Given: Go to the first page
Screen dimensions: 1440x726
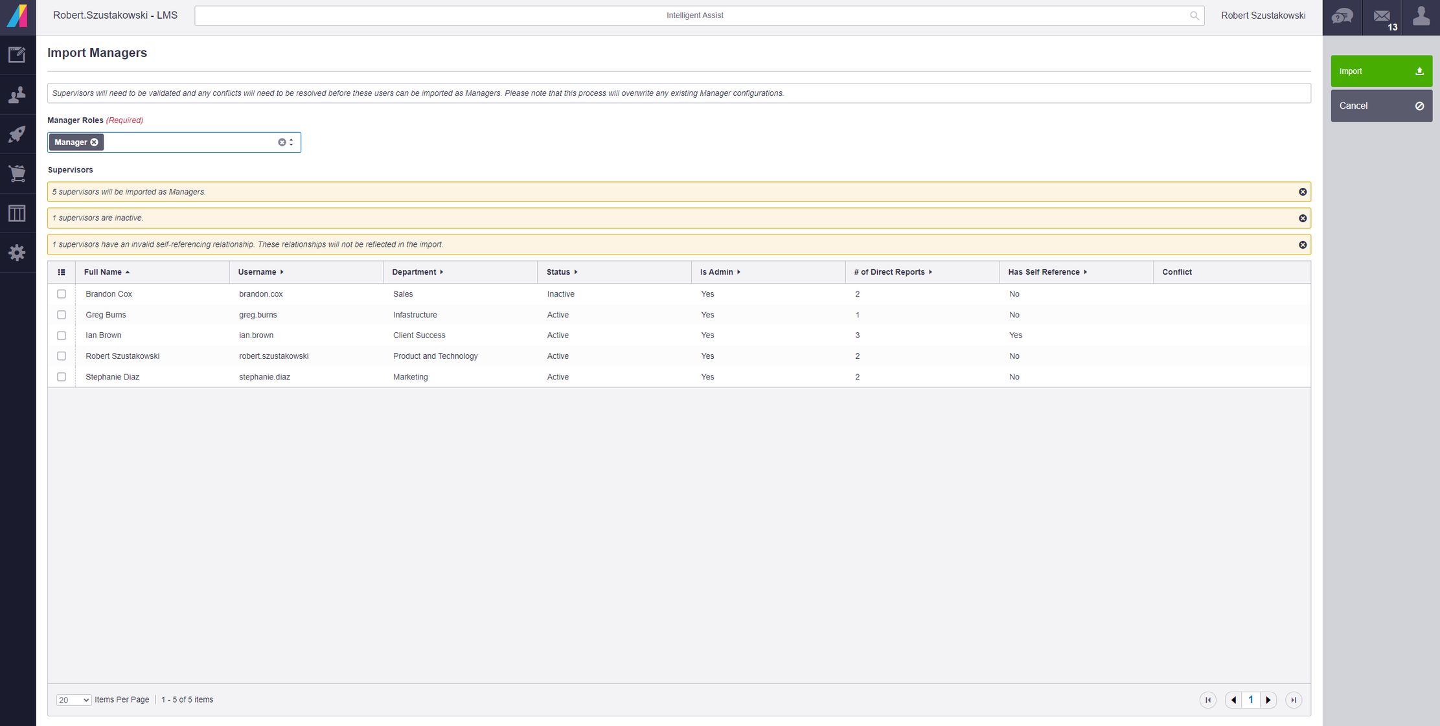Looking at the screenshot, I should click(1208, 700).
